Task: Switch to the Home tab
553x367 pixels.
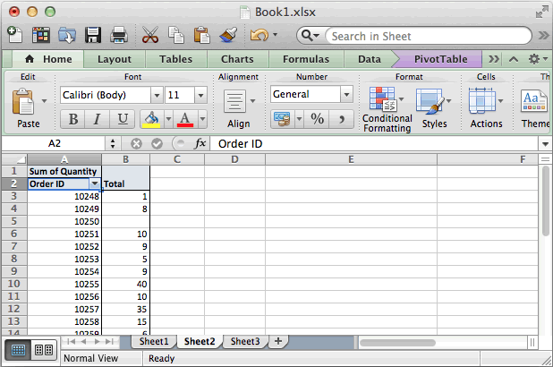Action: tap(48, 59)
